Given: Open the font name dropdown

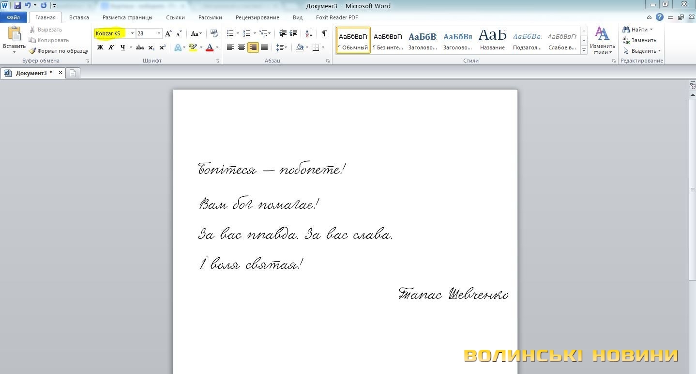Looking at the screenshot, I should coord(132,33).
